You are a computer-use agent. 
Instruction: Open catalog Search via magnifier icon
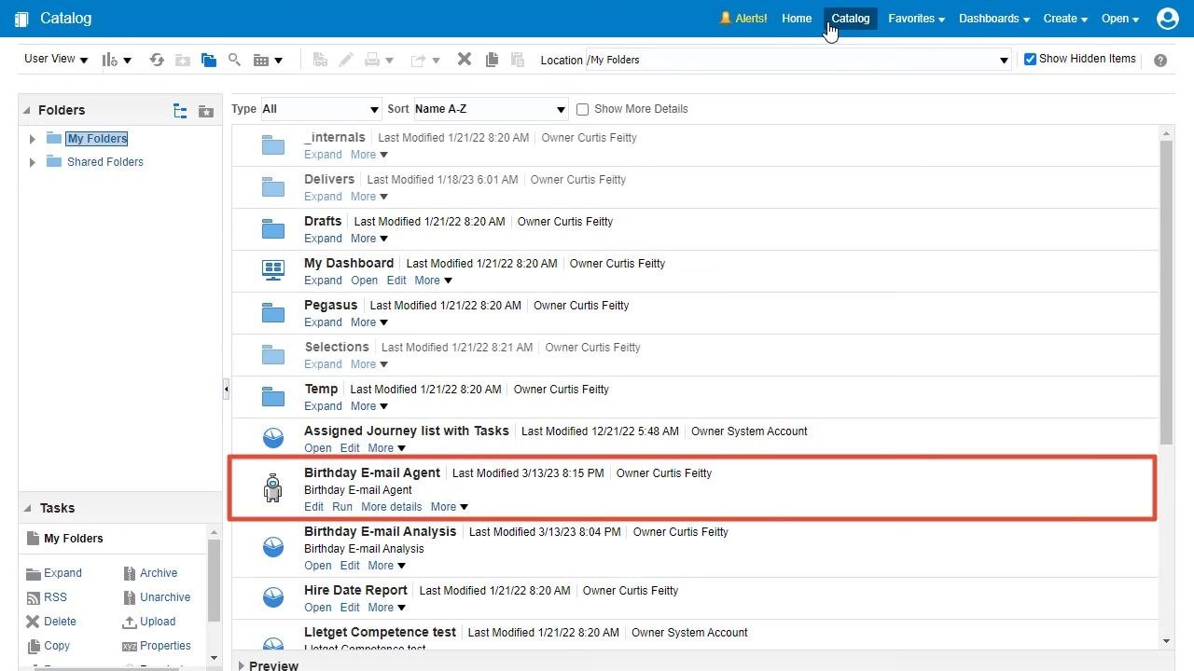pos(235,60)
